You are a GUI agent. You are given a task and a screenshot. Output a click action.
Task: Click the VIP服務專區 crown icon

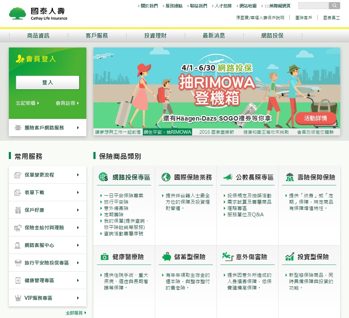18,298
